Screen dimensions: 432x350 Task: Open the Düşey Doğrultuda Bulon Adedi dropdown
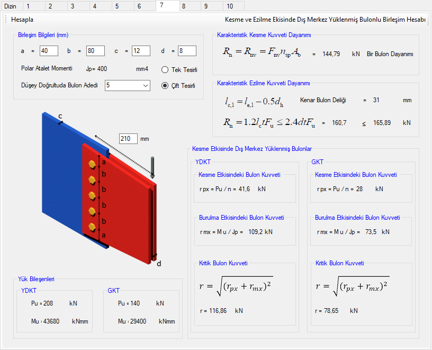click(128, 85)
